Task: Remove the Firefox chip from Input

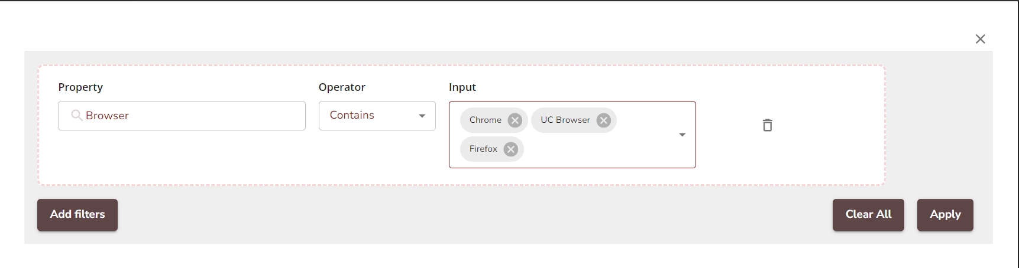Action: (x=511, y=149)
